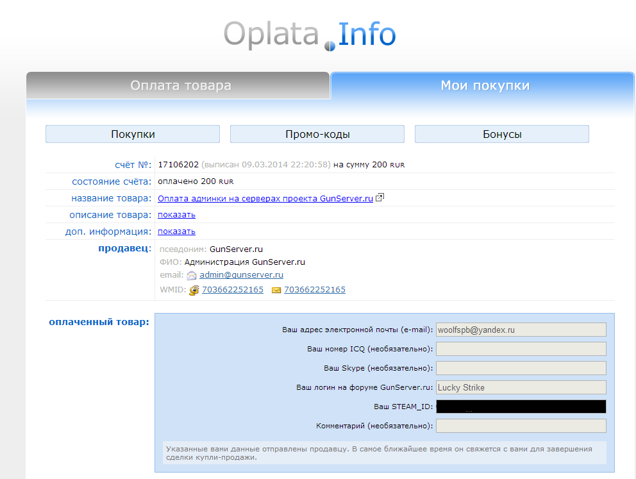Open the WMID link after the mail icon
The height and width of the screenshot is (479, 636).
[x=315, y=290]
